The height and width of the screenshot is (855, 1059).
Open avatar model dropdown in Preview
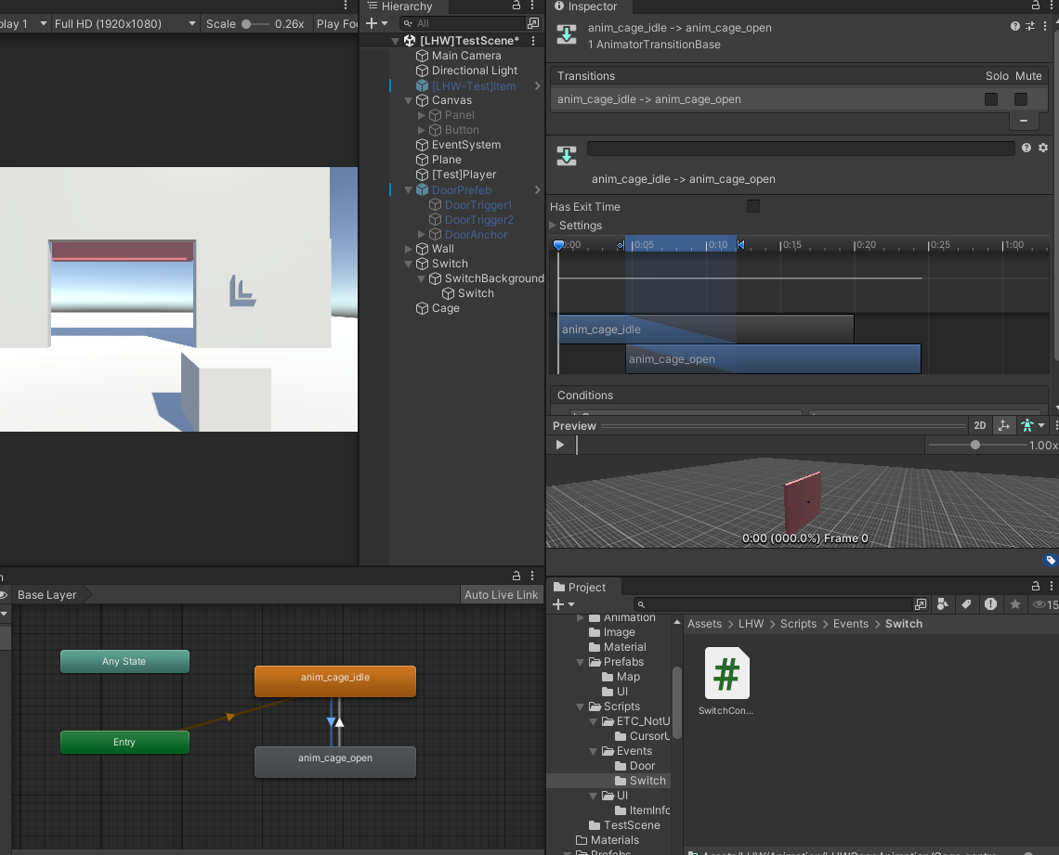(x=1031, y=426)
